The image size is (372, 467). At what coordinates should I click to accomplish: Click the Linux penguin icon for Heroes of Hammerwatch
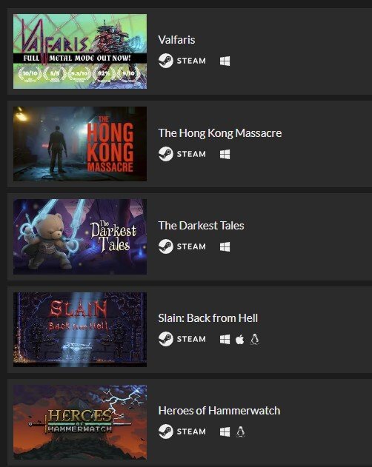(240, 432)
